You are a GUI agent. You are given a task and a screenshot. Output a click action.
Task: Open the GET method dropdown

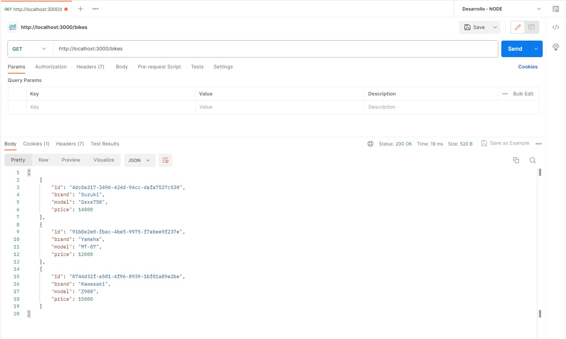click(x=30, y=49)
